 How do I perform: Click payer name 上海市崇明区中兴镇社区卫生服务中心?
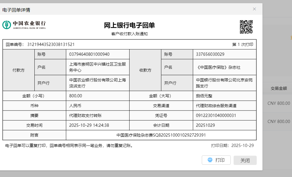coord(97,67)
